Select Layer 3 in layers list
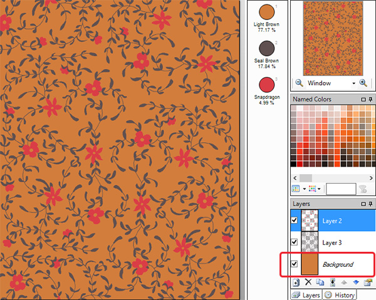 pyautogui.click(x=337, y=242)
